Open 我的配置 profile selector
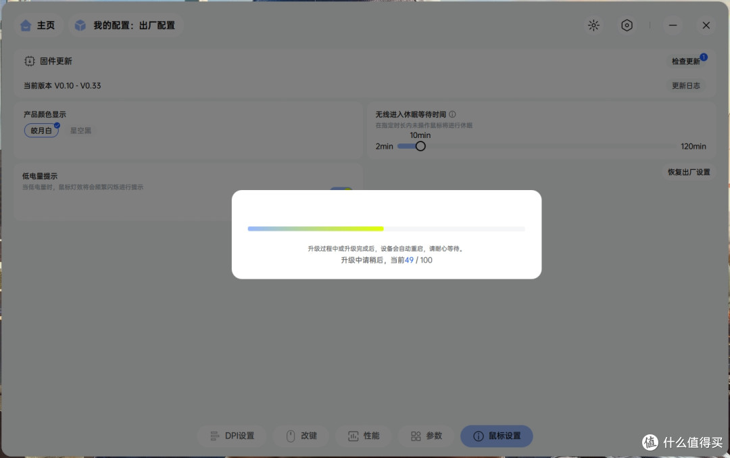 (x=126, y=25)
